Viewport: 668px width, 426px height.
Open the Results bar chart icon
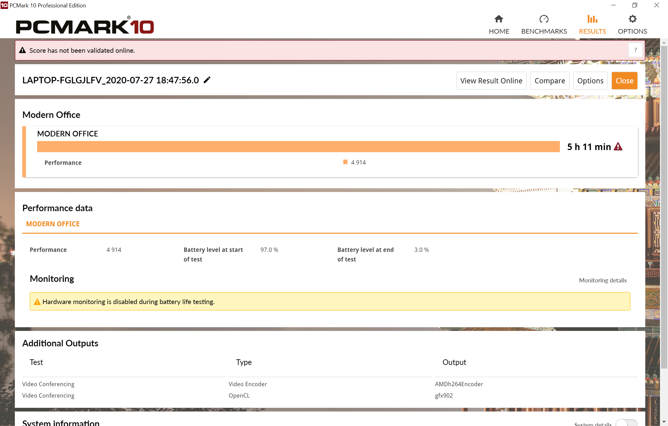point(592,19)
